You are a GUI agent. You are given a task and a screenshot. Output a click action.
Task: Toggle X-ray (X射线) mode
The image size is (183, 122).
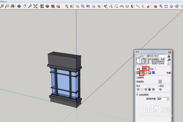(x=160, y=89)
